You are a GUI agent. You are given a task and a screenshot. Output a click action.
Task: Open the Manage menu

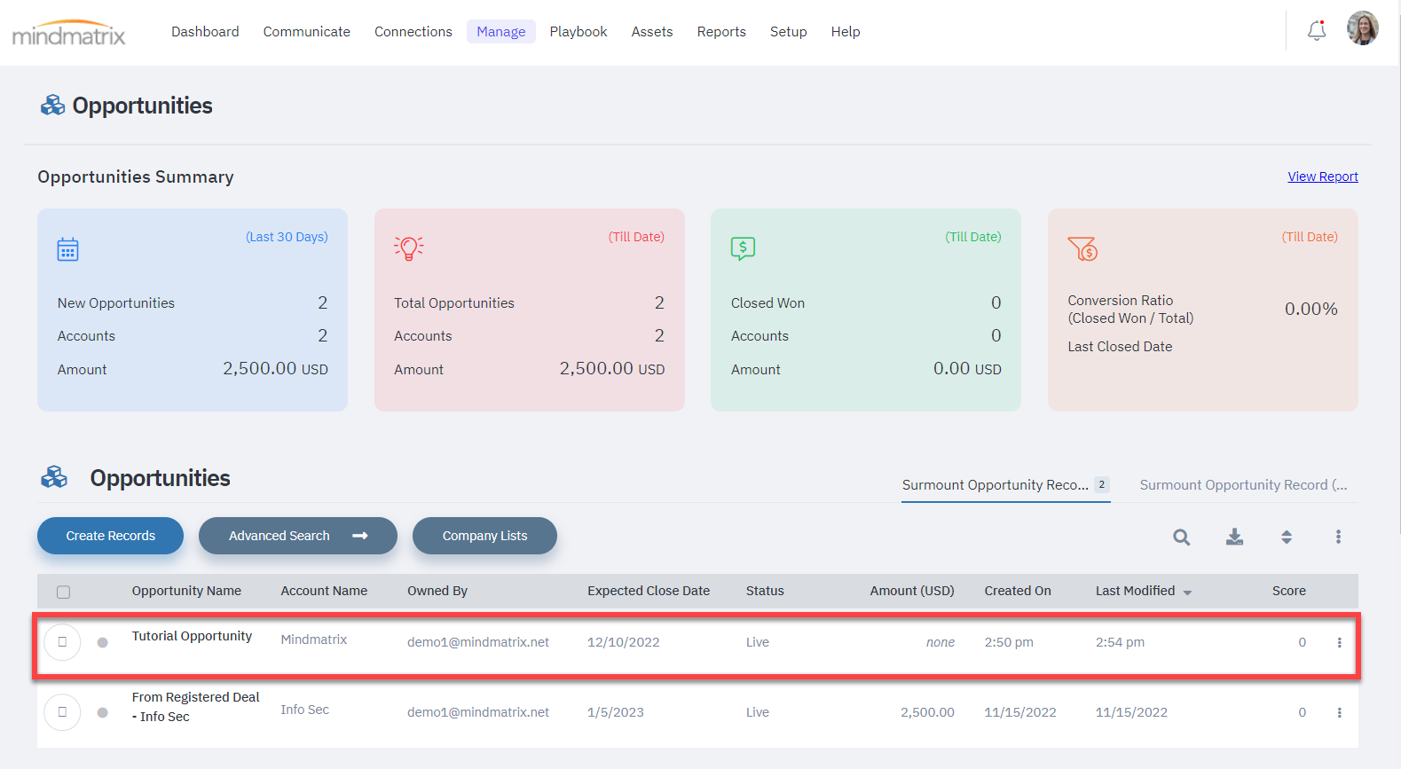pyautogui.click(x=500, y=32)
